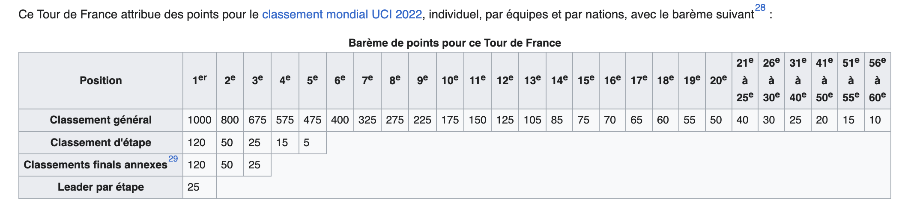Select the 675 points cell
The width and height of the screenshot is (908, 212).
tap(257, 120)
